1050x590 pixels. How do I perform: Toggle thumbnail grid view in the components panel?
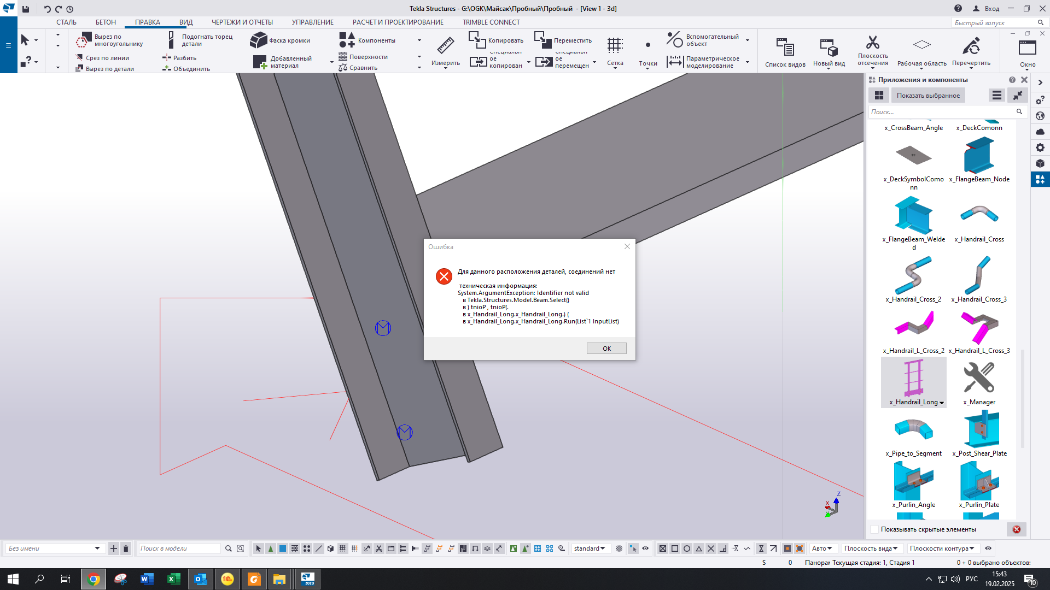click(x=879, y=96)
